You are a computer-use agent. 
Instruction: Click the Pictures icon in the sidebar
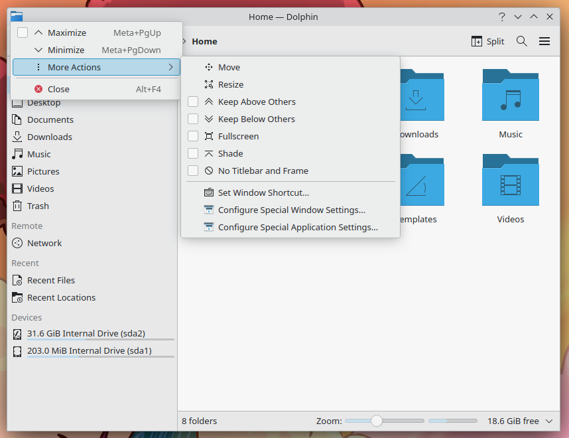point(17,171)
